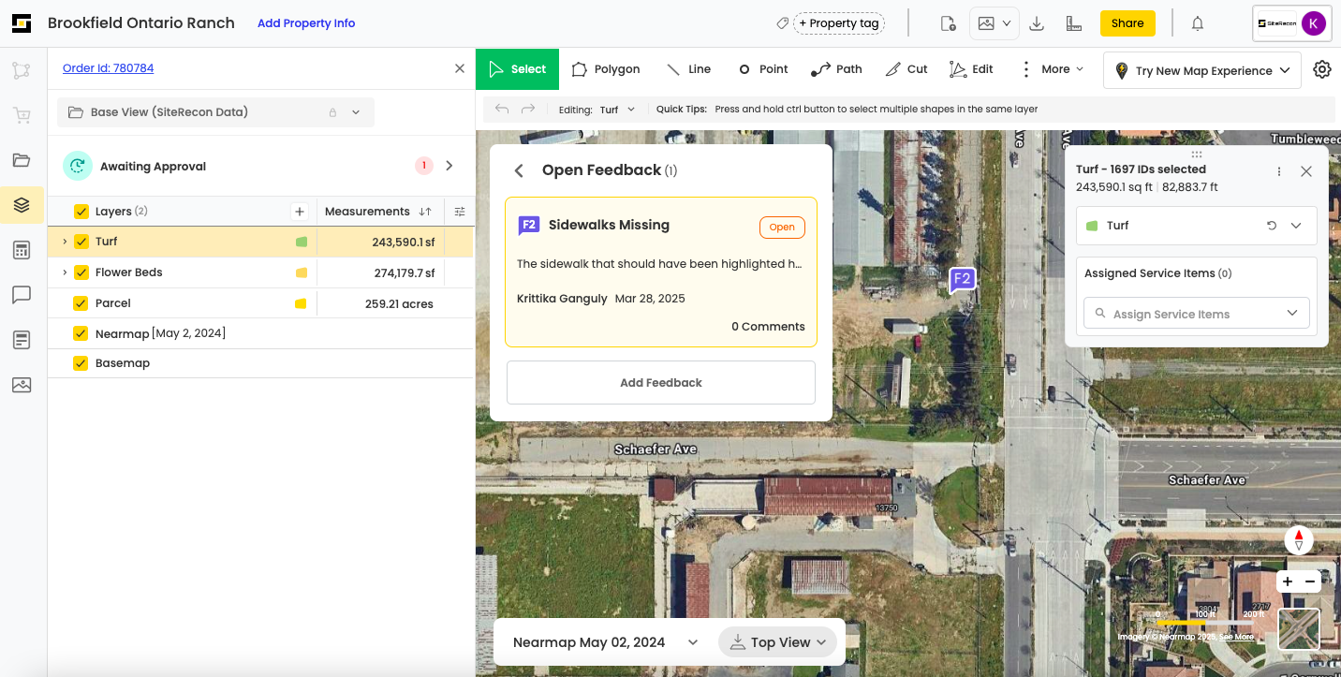This screenshot has width=1341, height=677.
Task: Toggle the Parcel layer checkbox
Action: (x=81, y=303)
